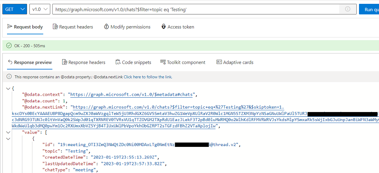Click the info icon in URL bar
The height and width of the screenshot is (173, 379).
(x=348, y=9)
